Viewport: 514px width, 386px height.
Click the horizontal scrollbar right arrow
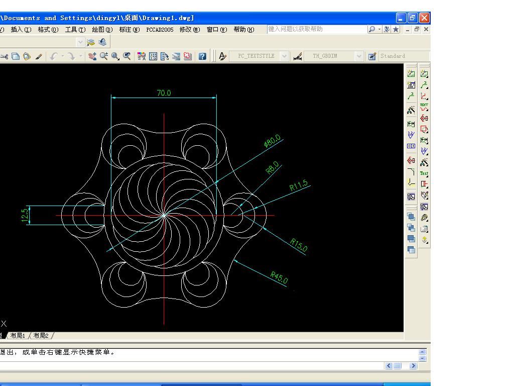pos(413,366)
